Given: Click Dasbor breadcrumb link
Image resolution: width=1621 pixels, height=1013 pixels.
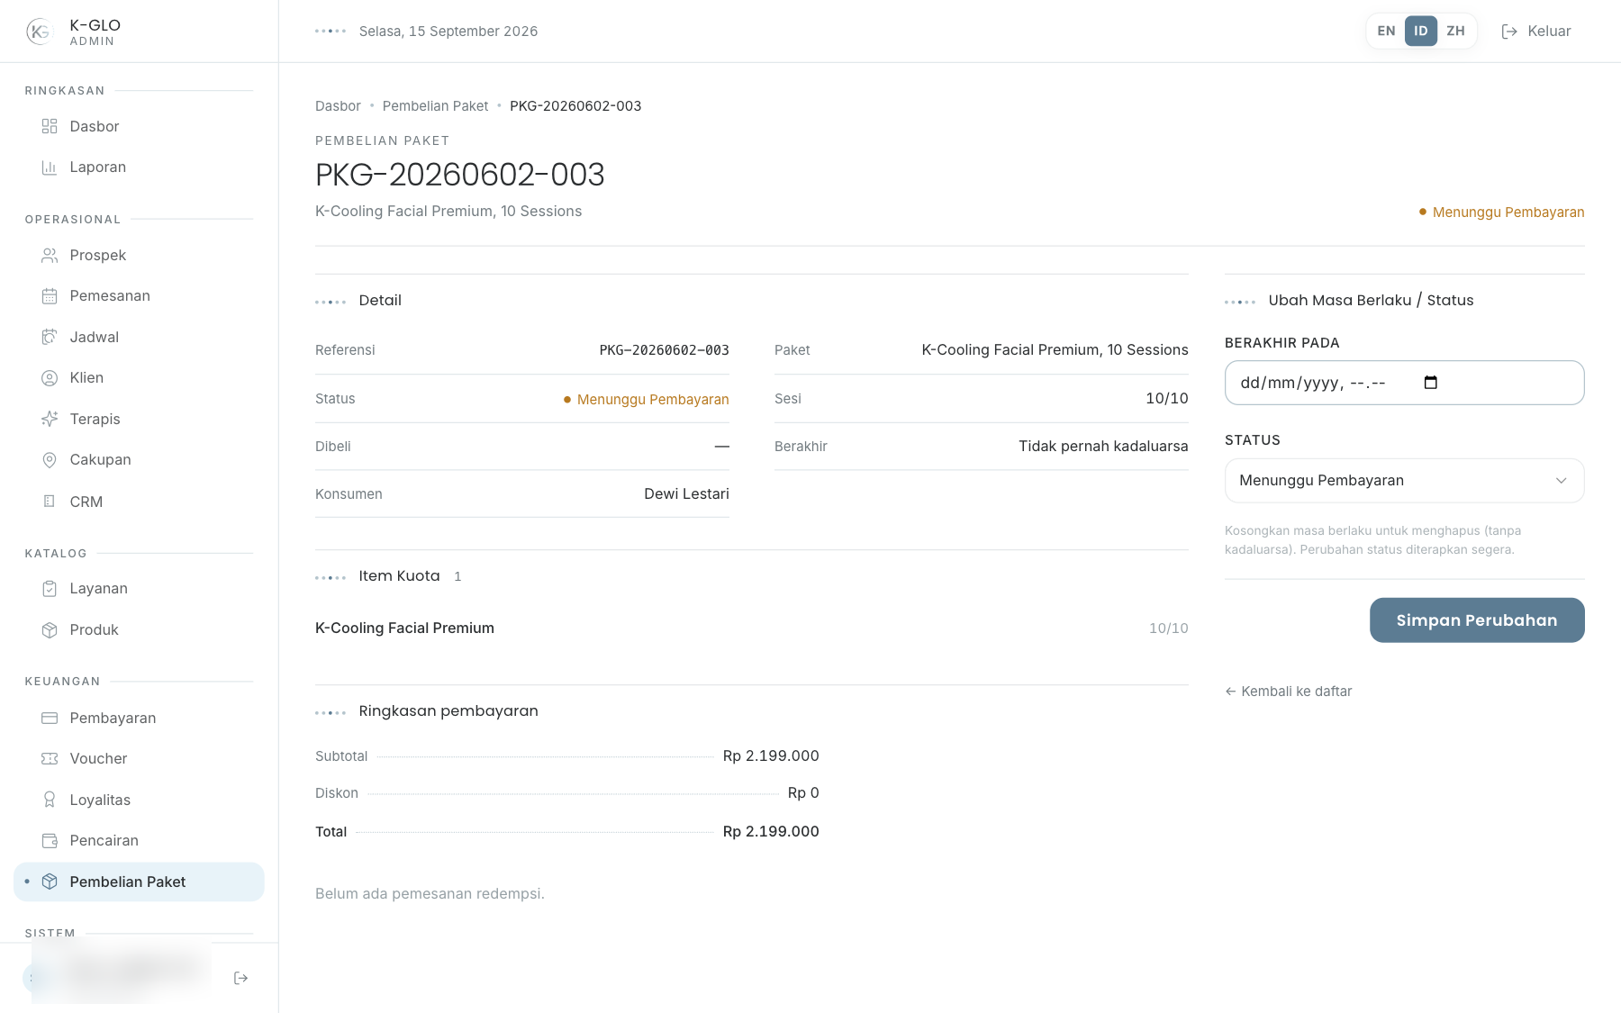Looking at the screenshot, I should coord(338,106).
